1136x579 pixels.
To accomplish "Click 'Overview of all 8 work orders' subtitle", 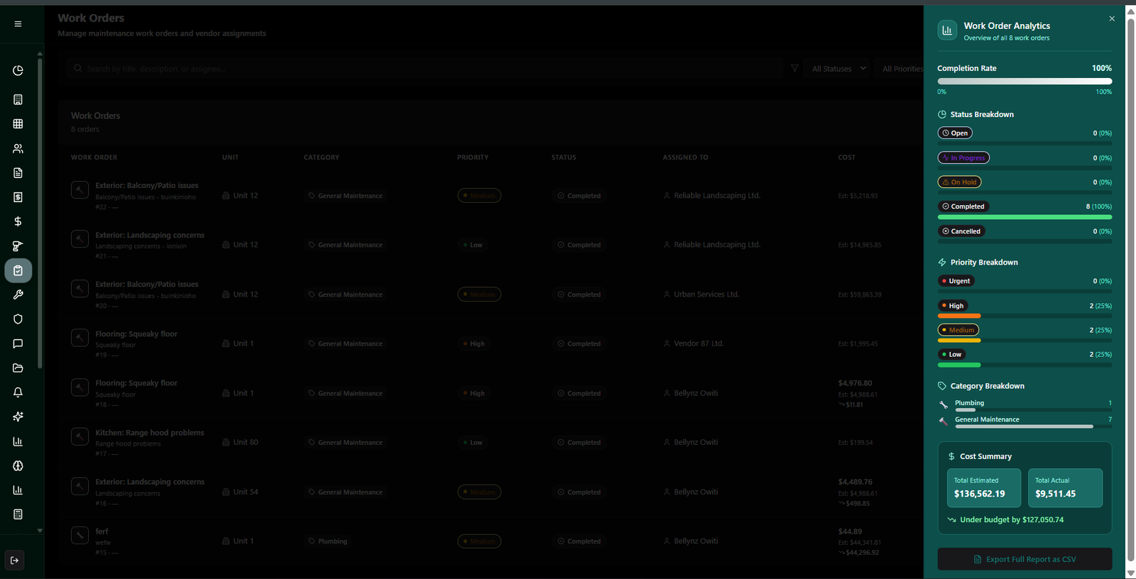I will [x=1007, y=38].
